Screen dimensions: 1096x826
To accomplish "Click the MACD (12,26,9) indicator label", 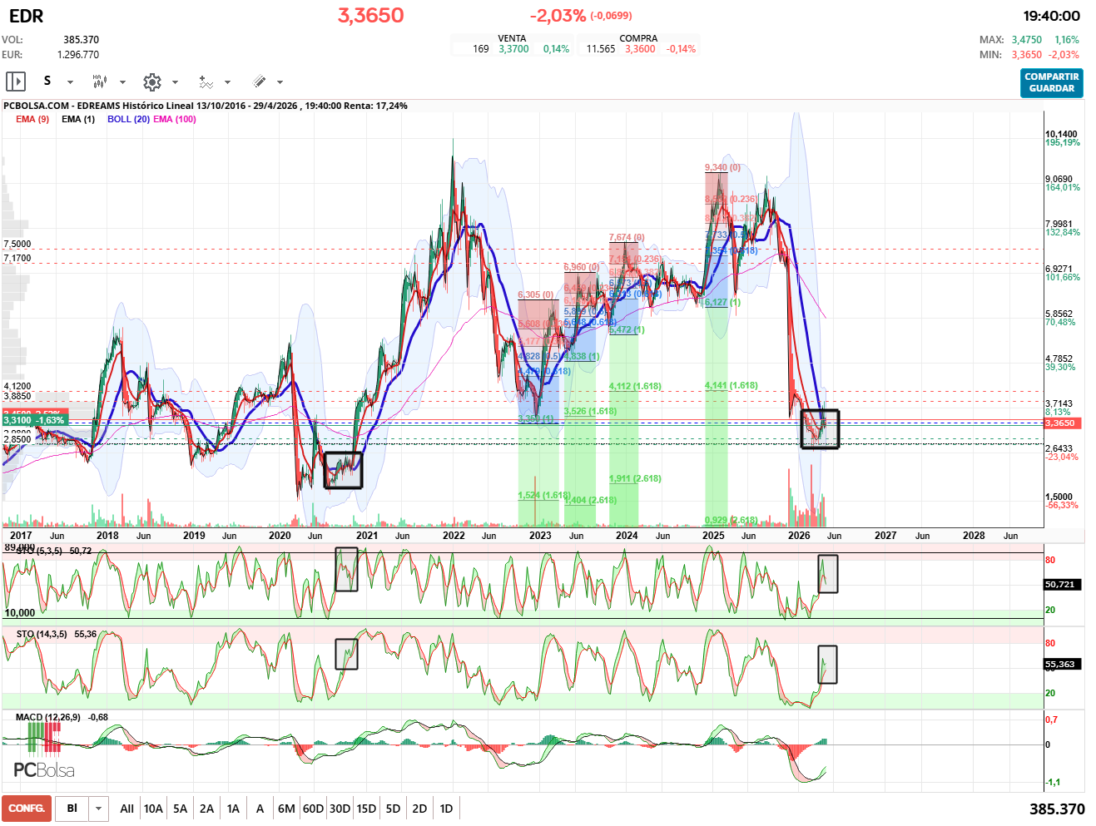I will point(48,717).
